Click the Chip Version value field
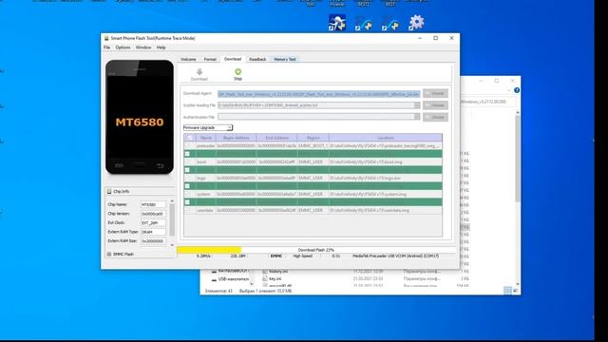Viewport: 608px width, 342px height. click(x=153, y=214)
